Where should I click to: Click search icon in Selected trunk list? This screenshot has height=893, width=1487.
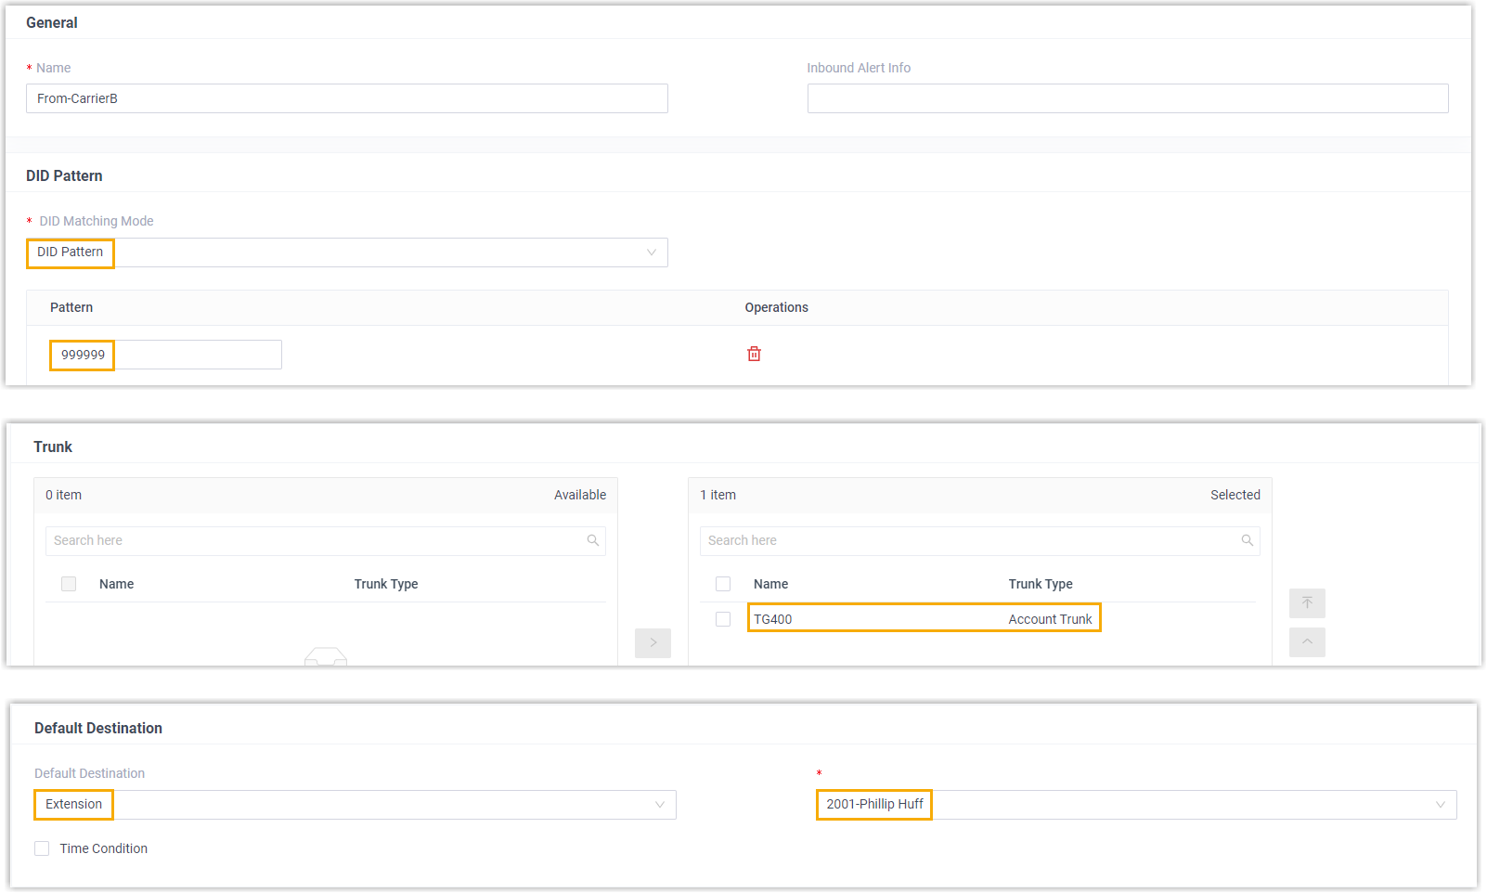1247,540
